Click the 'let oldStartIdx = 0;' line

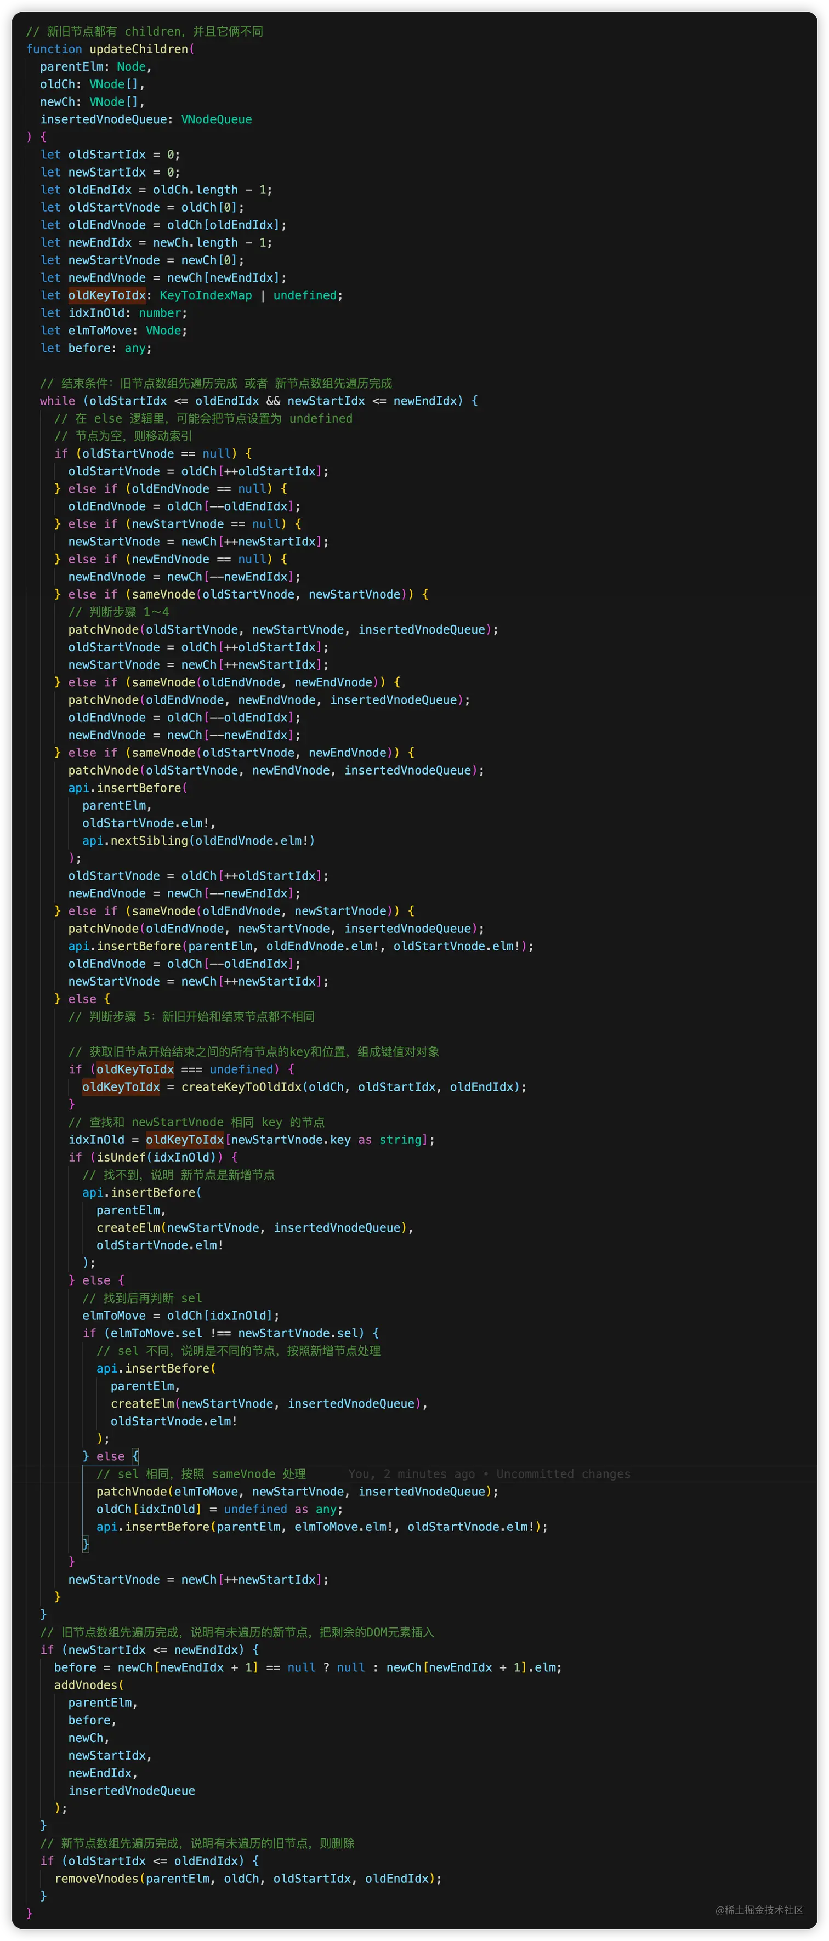(110, 155)
